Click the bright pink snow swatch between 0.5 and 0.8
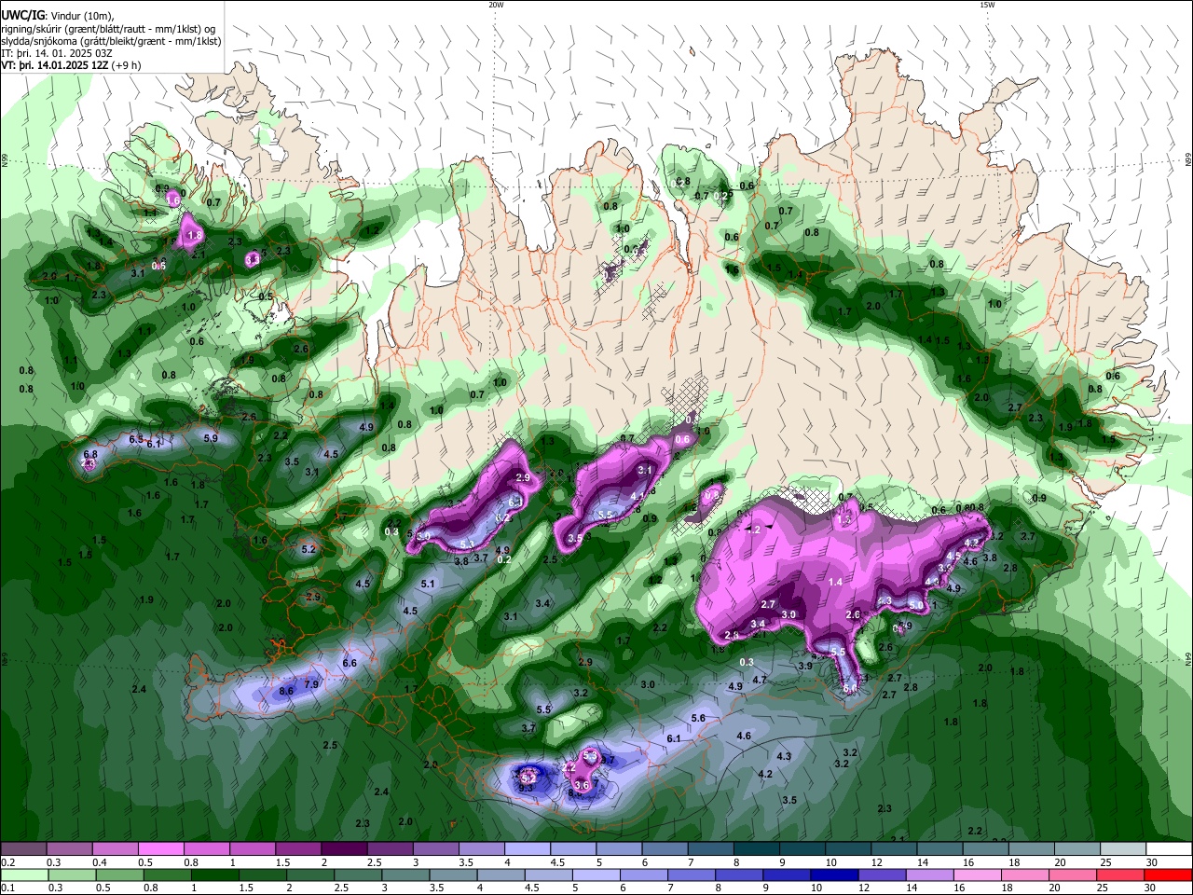 pos(161,848)
